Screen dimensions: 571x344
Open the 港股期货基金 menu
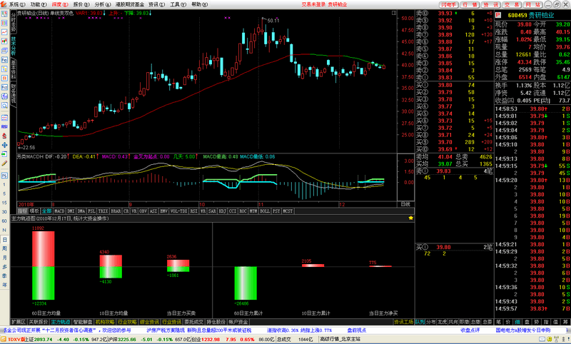[130, 4]
